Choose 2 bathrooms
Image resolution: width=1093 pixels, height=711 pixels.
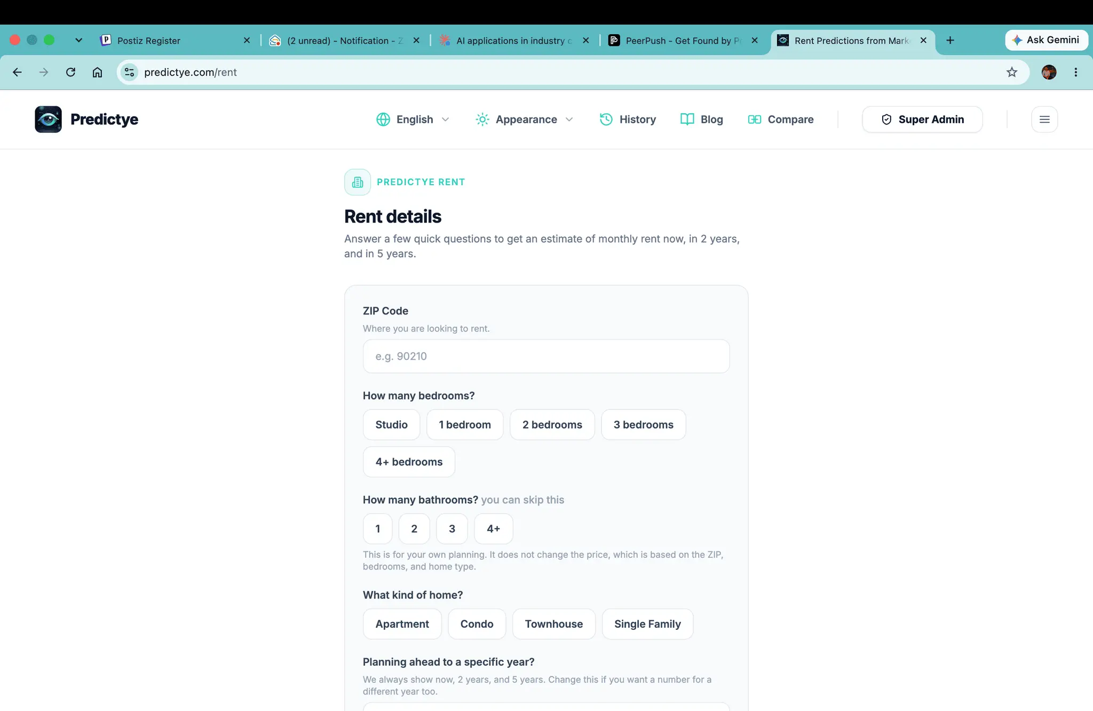point(414,528)
